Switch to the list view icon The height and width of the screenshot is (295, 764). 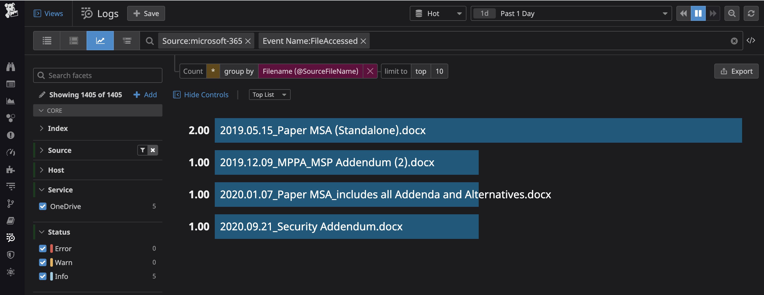tap(47, 41)
